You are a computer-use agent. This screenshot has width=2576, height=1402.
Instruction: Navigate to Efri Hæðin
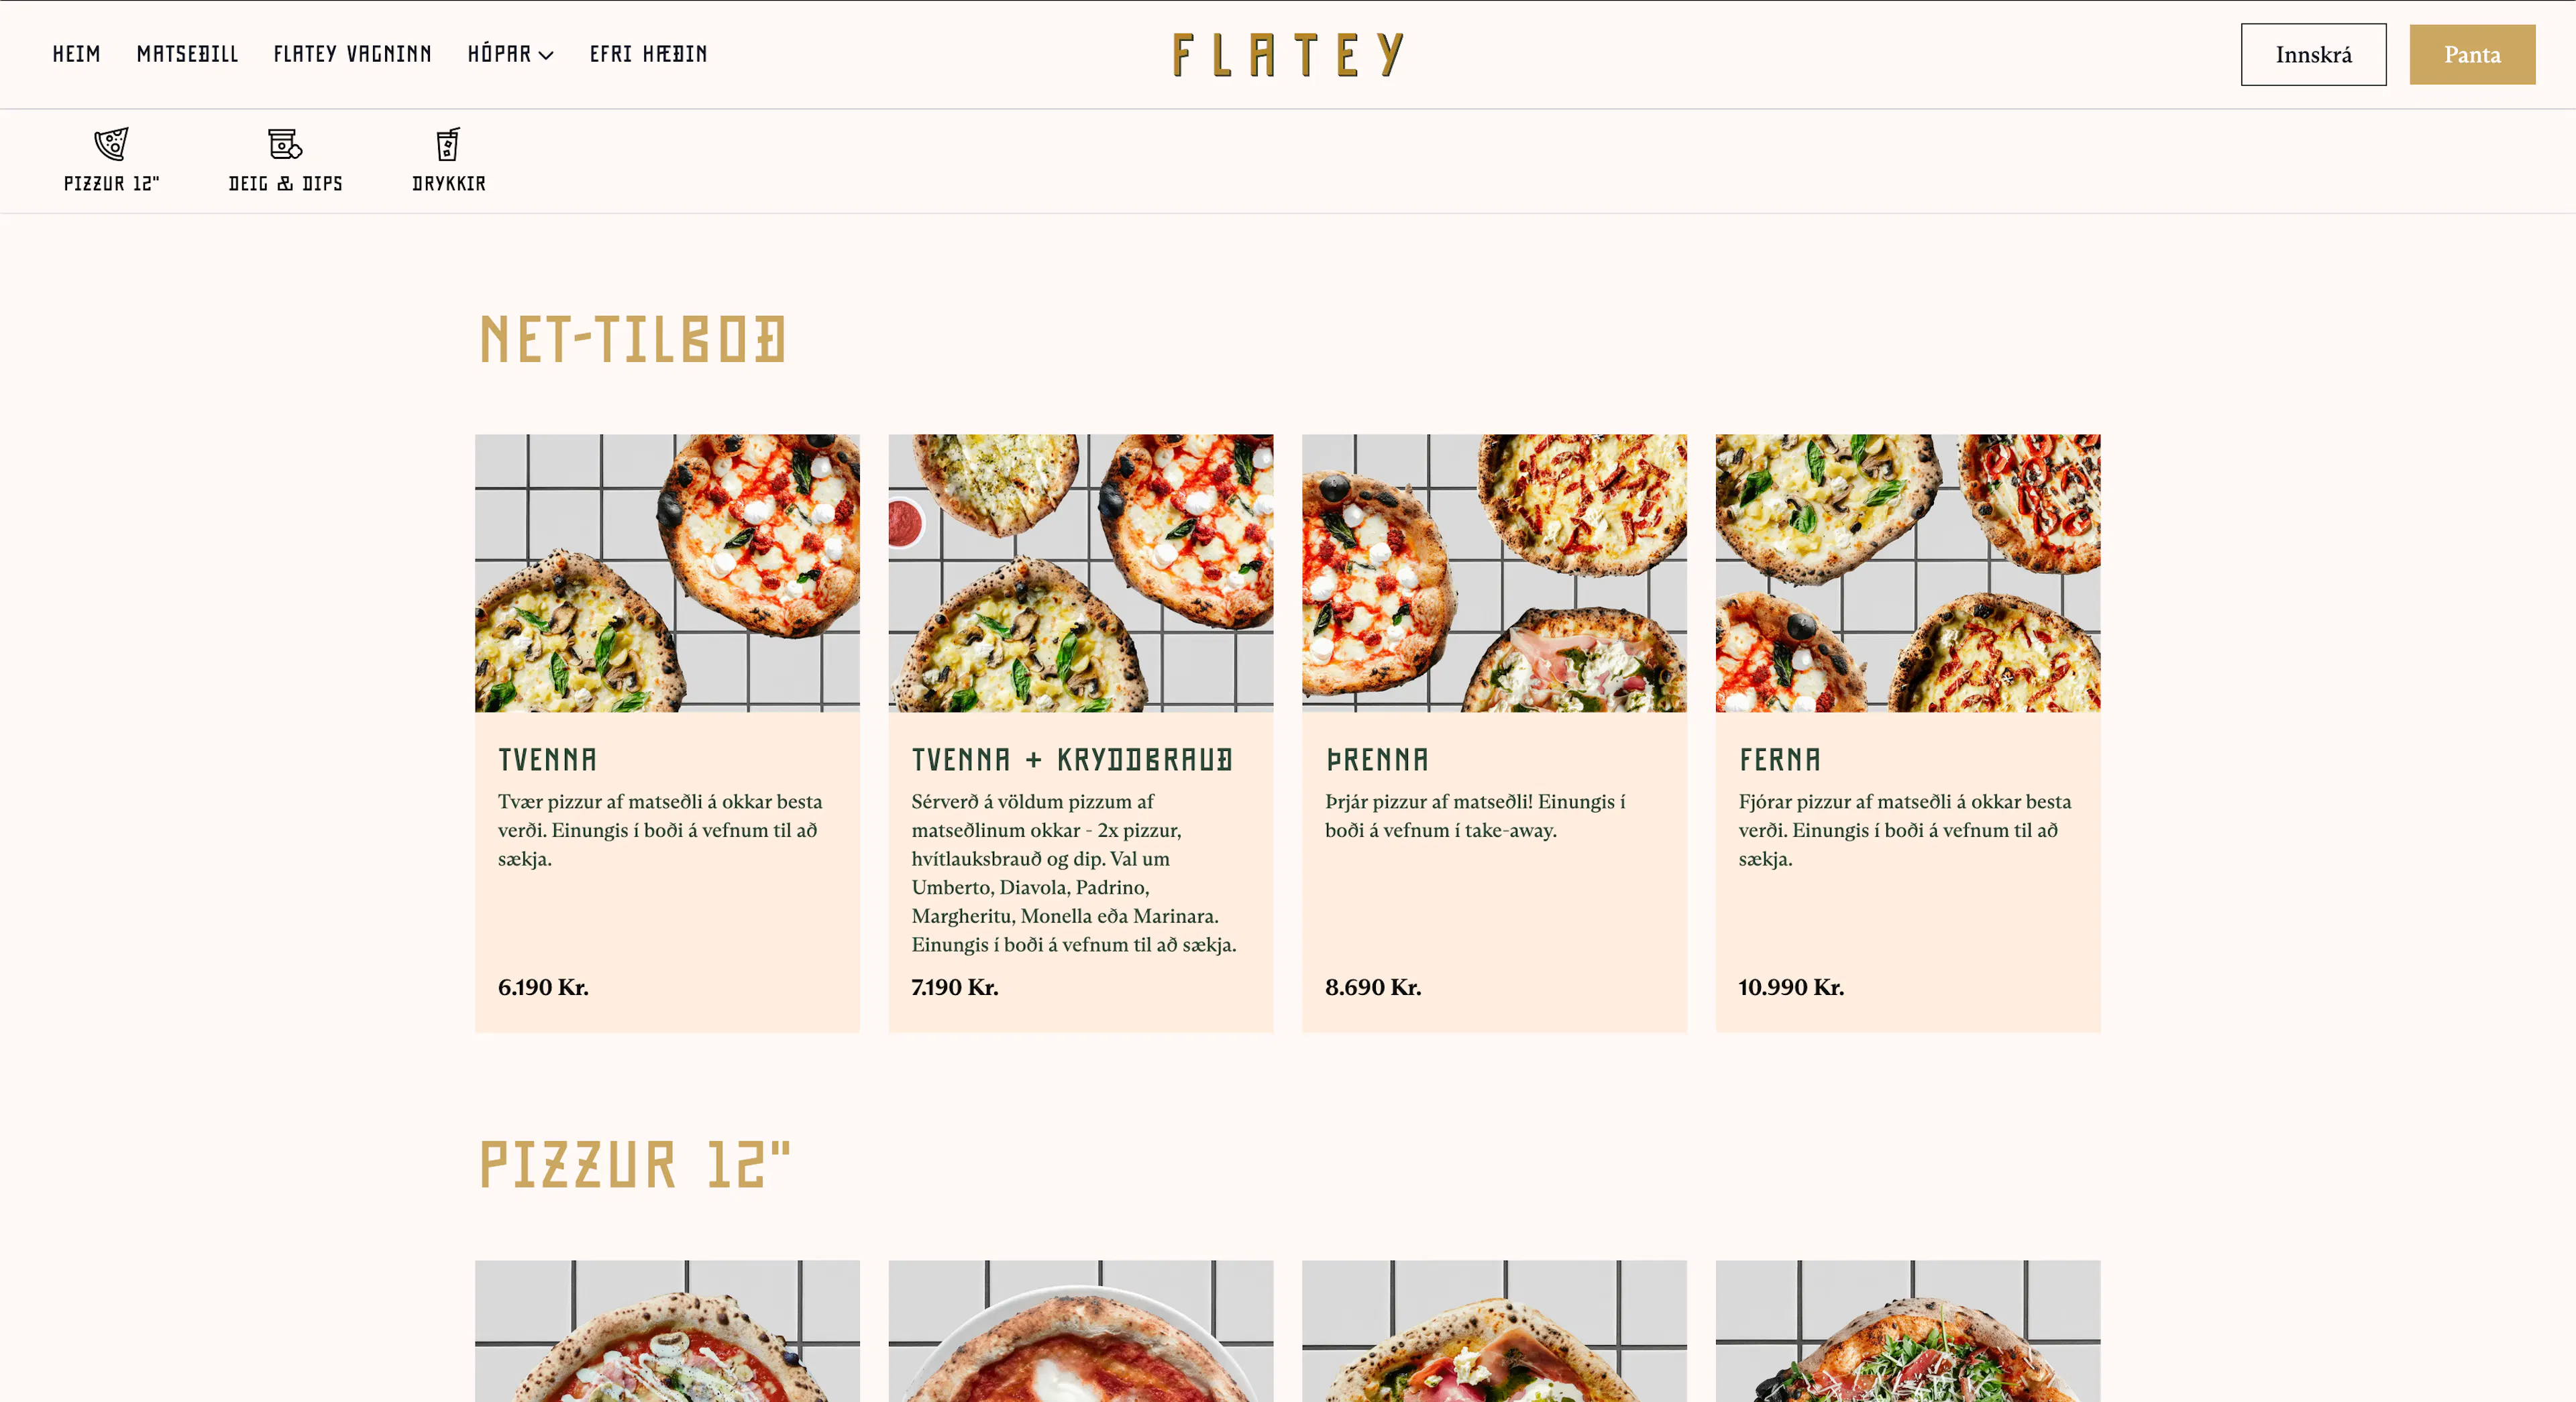coord(648,54)
